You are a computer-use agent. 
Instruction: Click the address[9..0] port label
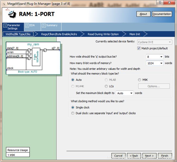15,56
